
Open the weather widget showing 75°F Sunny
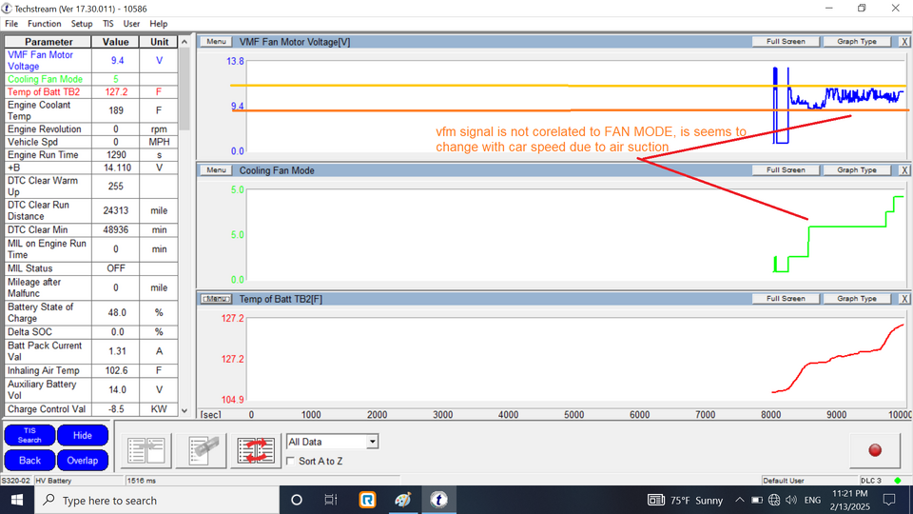coord(686,500)
